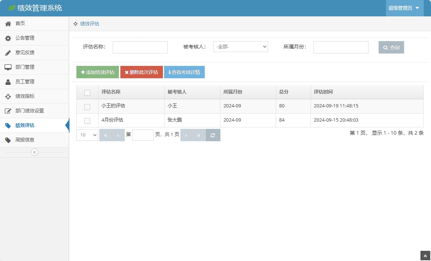Click the 评估名称 input field
Image resolution: width=431 pixels, height=261 pixels.
point(140,47)
